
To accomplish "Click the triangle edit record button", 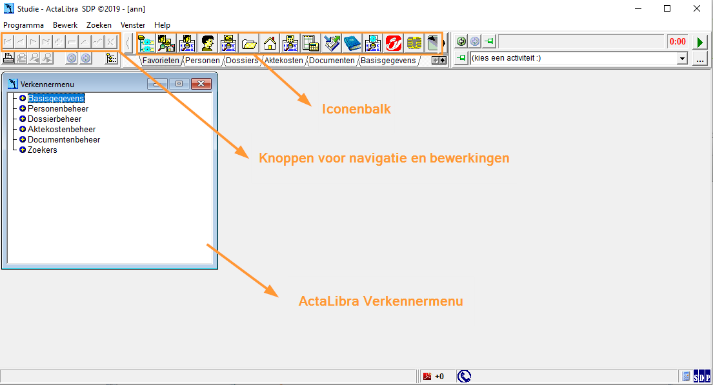I will pyautogui.click(x=84, y=42).
